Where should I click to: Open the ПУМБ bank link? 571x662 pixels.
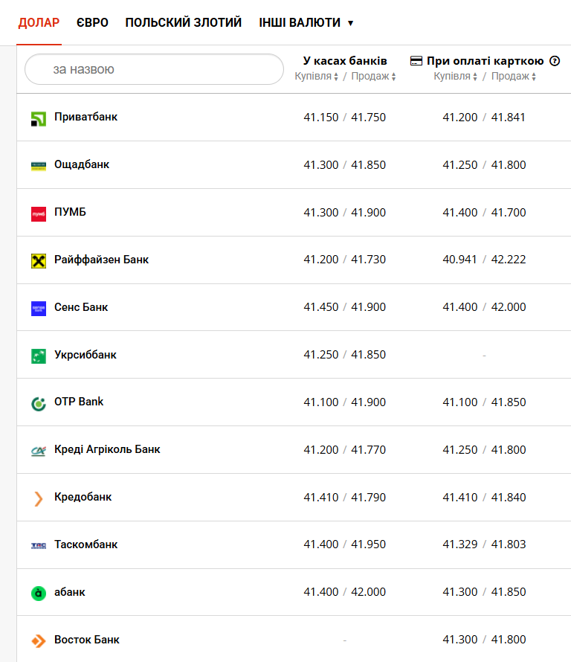70,212
